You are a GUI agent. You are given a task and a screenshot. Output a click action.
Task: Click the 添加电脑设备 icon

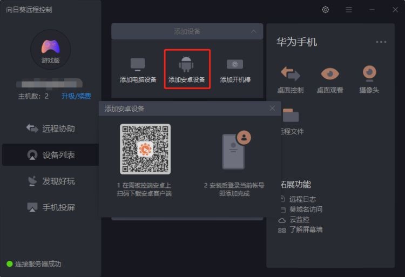138,65
